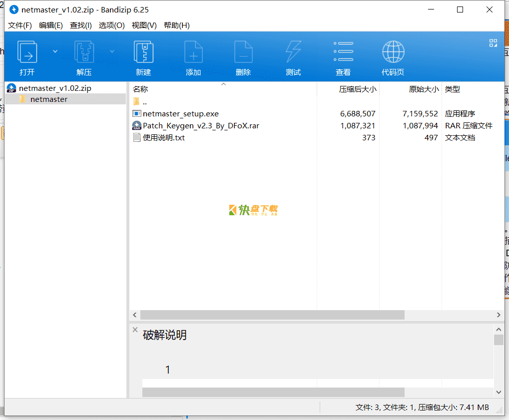Open the 文件(F) menu
Screen dimensions: 509x420
[x=20, y=25]
